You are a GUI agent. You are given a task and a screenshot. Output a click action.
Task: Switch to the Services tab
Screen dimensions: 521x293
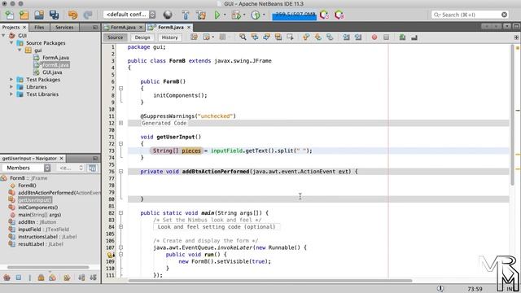click(64, 27)
